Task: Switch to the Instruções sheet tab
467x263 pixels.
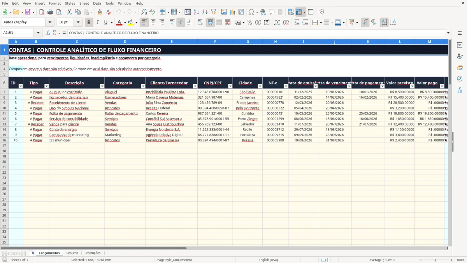Action: (93, 253)
